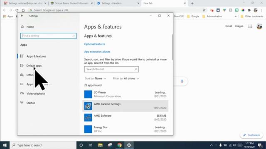Open the Chrome extensions puzzle icon
266x149 pixels.
click(x=249, y=10)
